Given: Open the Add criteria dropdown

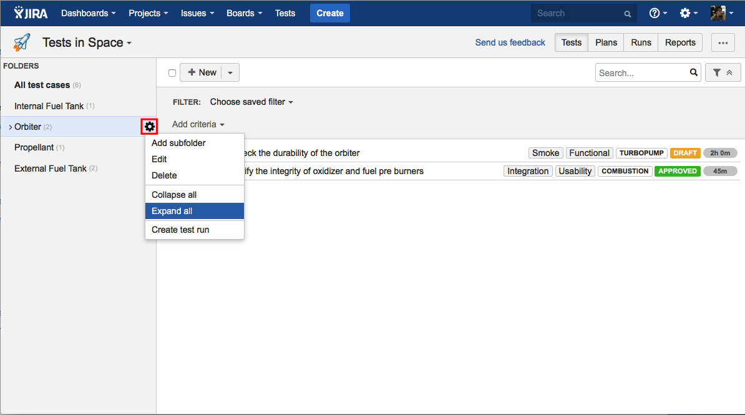Looking at the screenshot, I should pos(198,124).
